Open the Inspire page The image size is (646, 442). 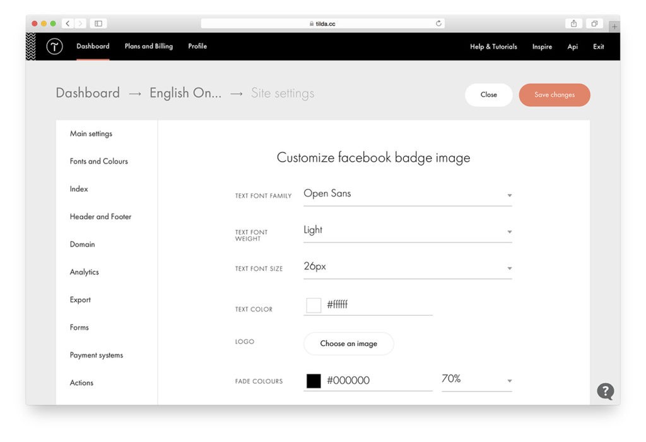(x=542, y=47)
